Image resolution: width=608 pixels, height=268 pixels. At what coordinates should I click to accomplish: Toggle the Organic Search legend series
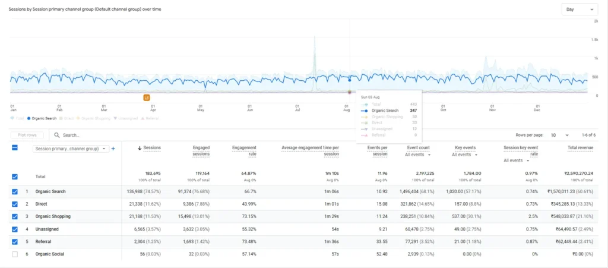[41, 118]
